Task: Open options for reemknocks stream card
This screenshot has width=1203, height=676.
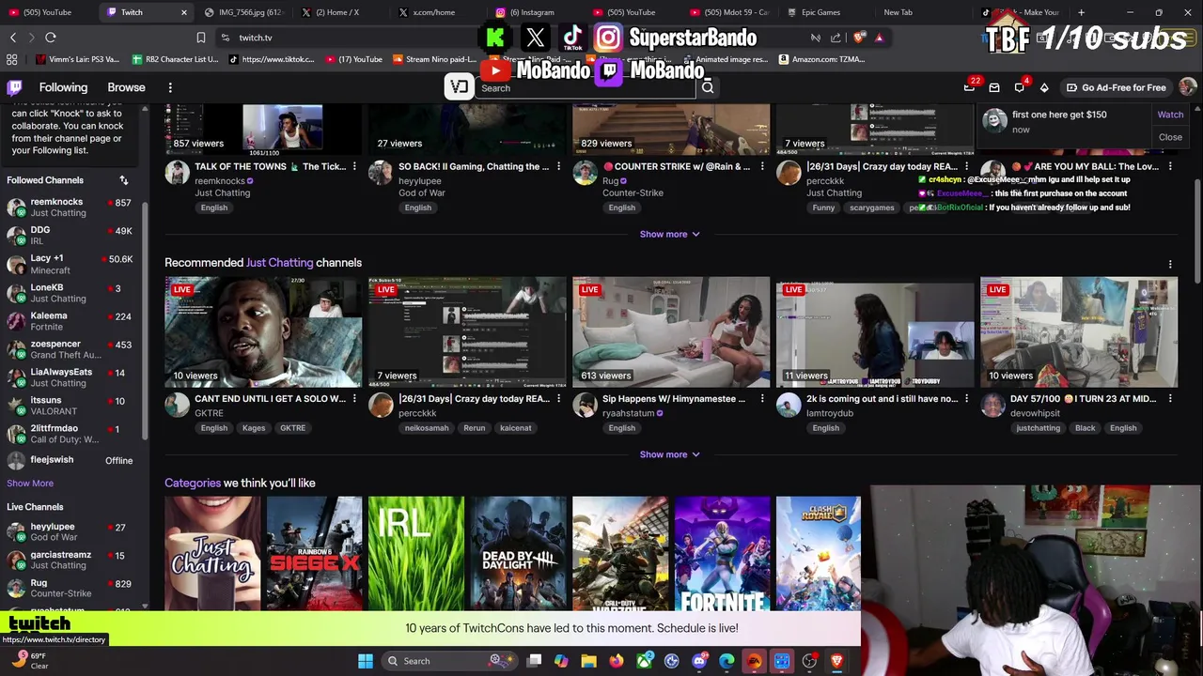Action: click(x=354, y=166)
